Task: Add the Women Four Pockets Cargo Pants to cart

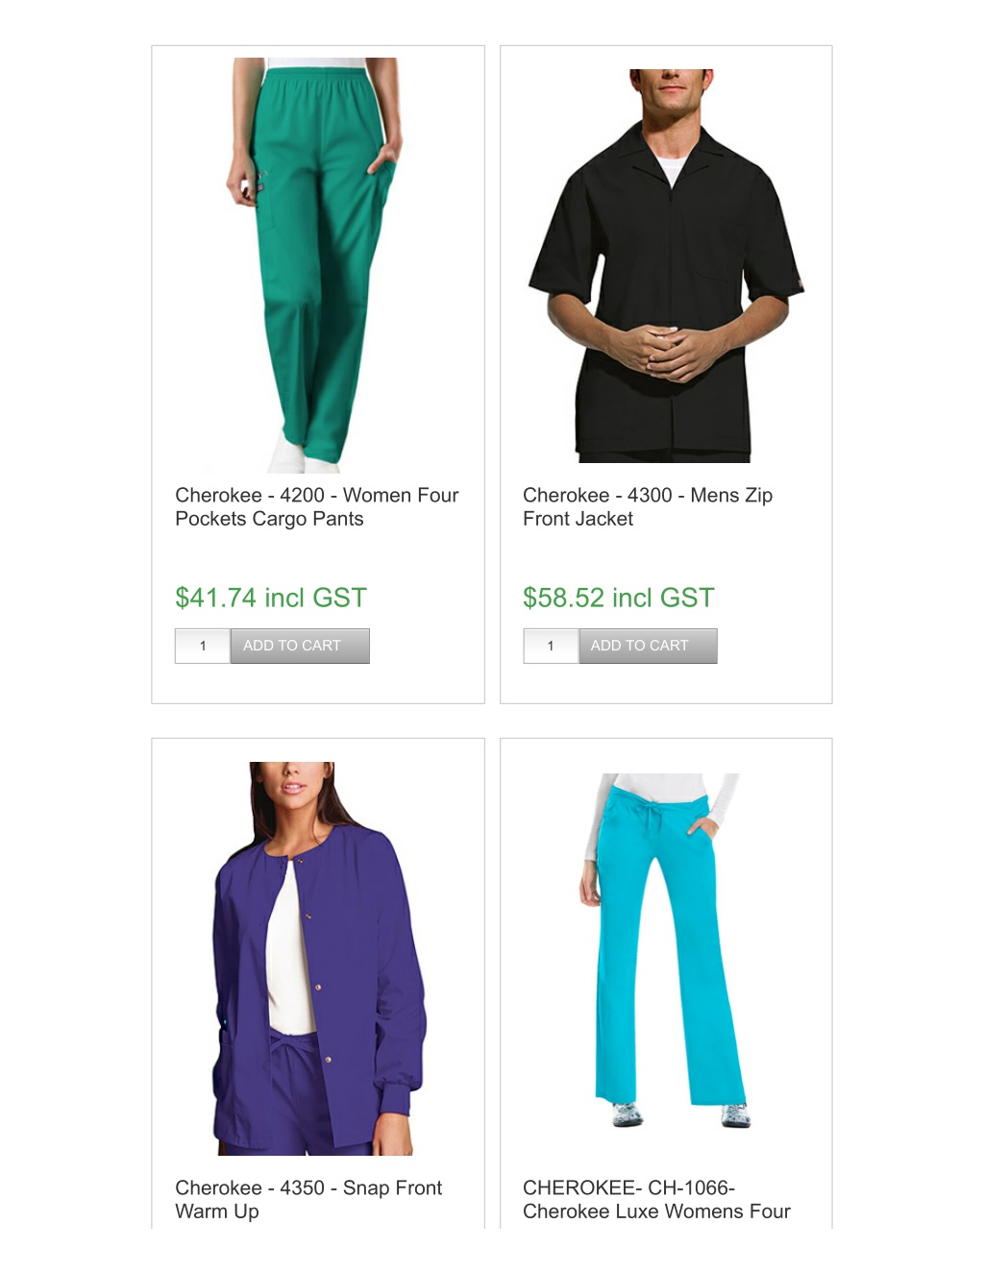Action: click(300, 646)
